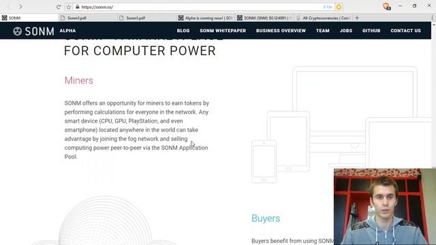This screenshot has height=245, width=436.
Task: Click the Buyers heading
Action: pos(266,218)
